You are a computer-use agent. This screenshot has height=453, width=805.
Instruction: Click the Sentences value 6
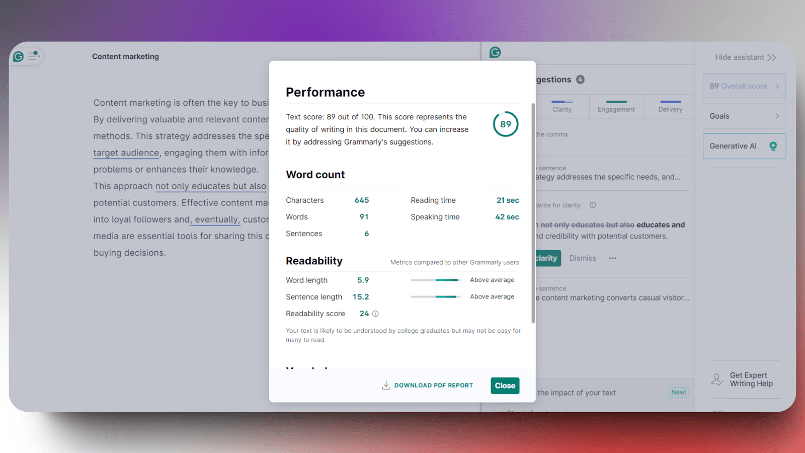coord(366,234)
